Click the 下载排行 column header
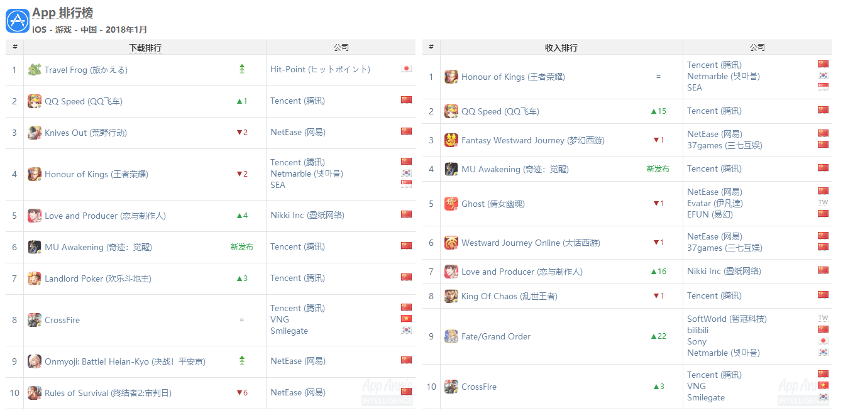The image size is (848, 413). point(145,48)
